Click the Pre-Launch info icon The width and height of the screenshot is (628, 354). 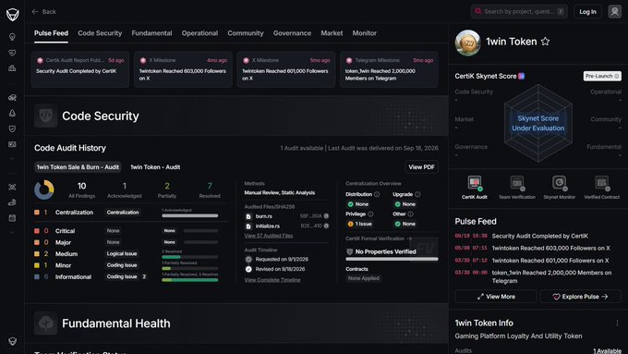[616, 76]
